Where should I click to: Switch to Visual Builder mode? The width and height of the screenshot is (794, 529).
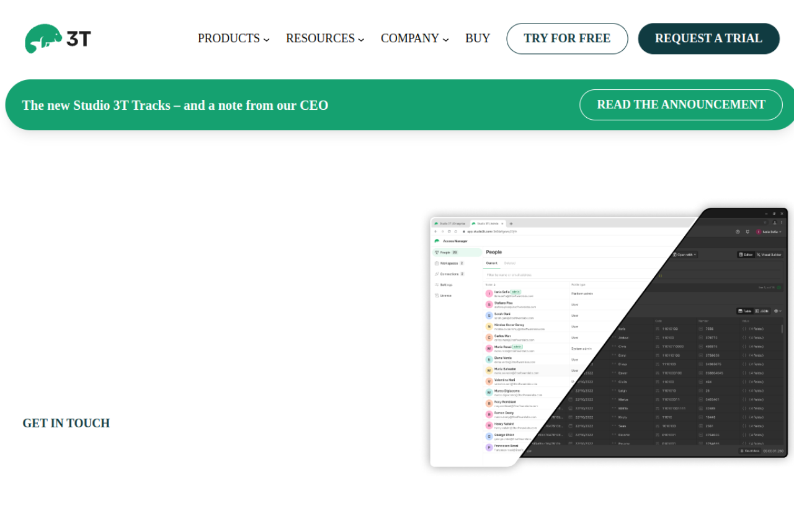tap(769, 255)
